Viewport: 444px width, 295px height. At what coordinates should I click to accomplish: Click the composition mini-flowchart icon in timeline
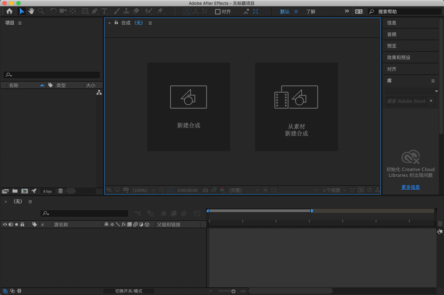(138, 213)
